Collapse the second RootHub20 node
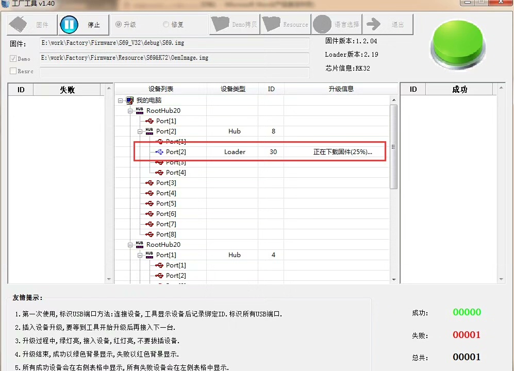Viewport: 514px width, 371px height. pos(130,245)
